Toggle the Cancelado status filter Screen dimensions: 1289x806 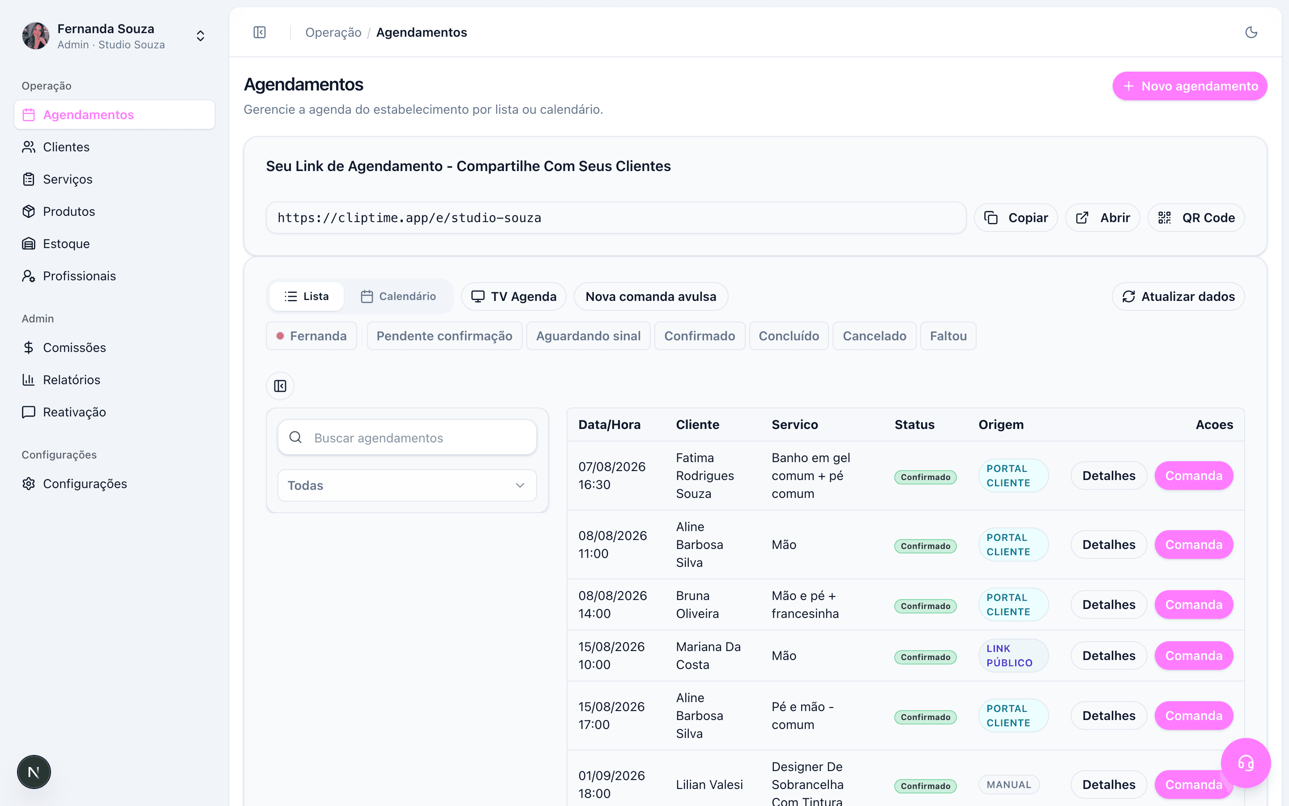[874, 336]
